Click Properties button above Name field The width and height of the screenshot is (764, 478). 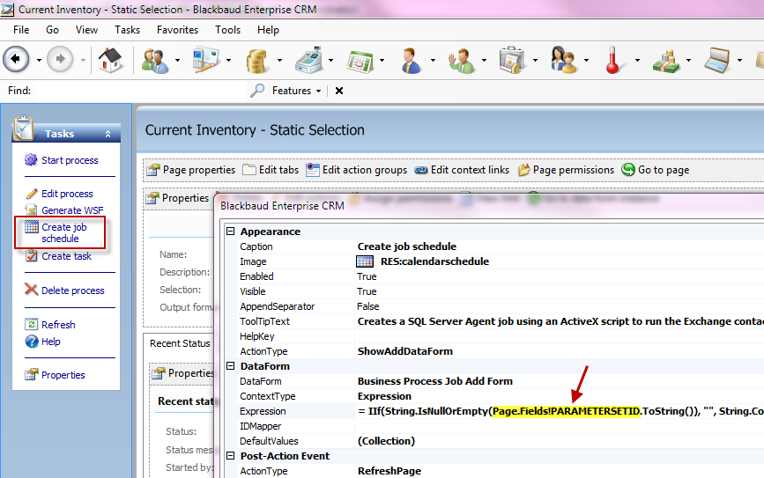click(178, 197)
